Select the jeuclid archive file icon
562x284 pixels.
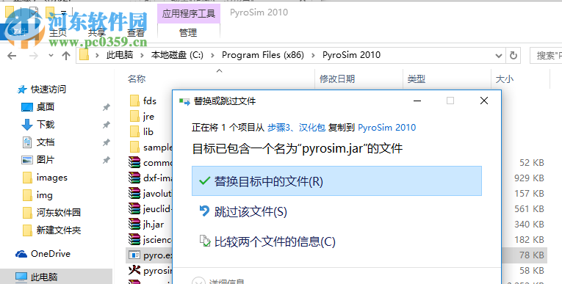134,208
